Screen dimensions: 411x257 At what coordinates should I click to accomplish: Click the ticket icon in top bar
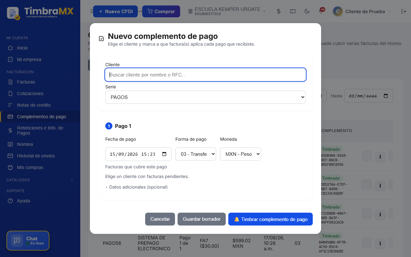(293, 11)
